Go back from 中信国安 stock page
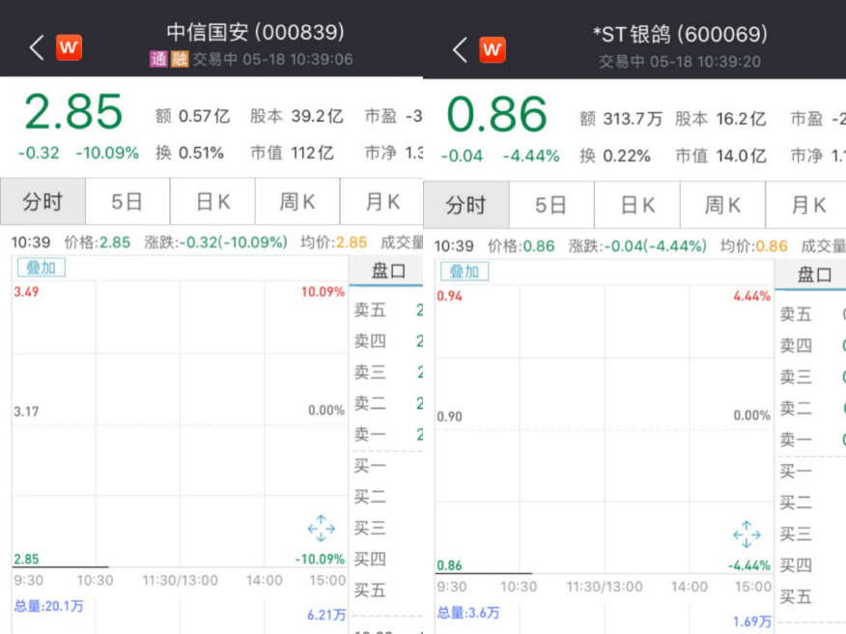This screenshot has height=634, width=846. (x=36, y=47)
